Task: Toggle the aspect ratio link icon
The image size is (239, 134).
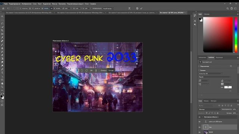Action: pos(52,9)
